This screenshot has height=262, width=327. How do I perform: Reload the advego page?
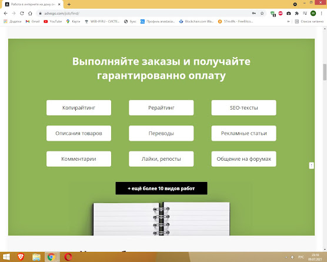coord(22,14)
